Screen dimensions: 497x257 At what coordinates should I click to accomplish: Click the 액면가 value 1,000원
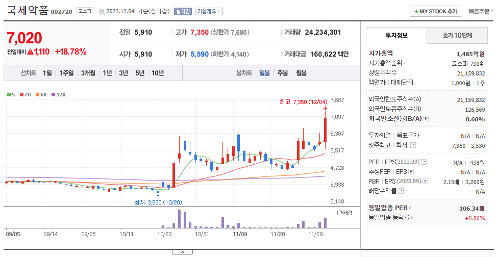[461, 83]
